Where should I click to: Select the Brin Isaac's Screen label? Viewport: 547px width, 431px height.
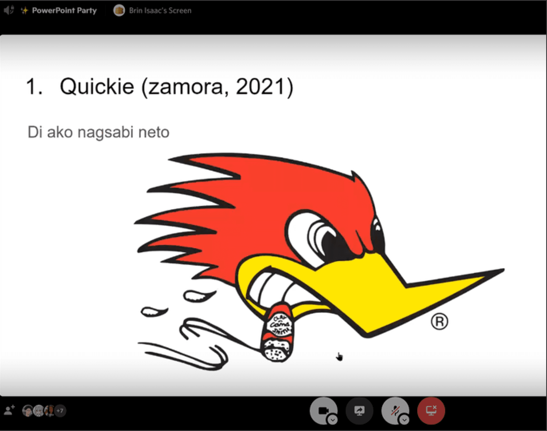point(160,11)
